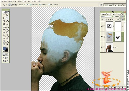129x91 pixels.
Task: Select the Healing Brush tool
Action: (x=4, y=24)
